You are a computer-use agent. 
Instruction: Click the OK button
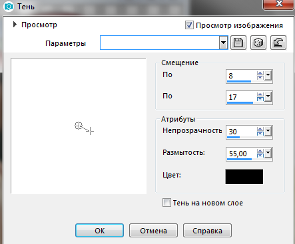(x=99, y=231)
